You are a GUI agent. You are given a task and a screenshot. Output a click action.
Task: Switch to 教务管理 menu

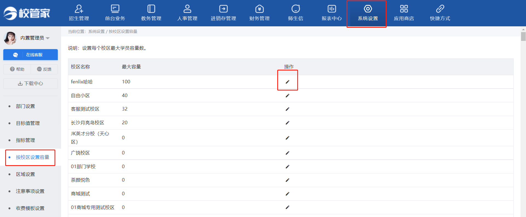[x=151, y=13]
